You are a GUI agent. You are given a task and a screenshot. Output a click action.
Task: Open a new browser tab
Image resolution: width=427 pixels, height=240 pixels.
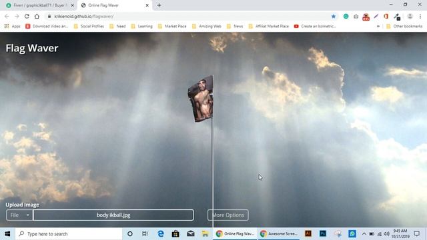coord(159,5)
